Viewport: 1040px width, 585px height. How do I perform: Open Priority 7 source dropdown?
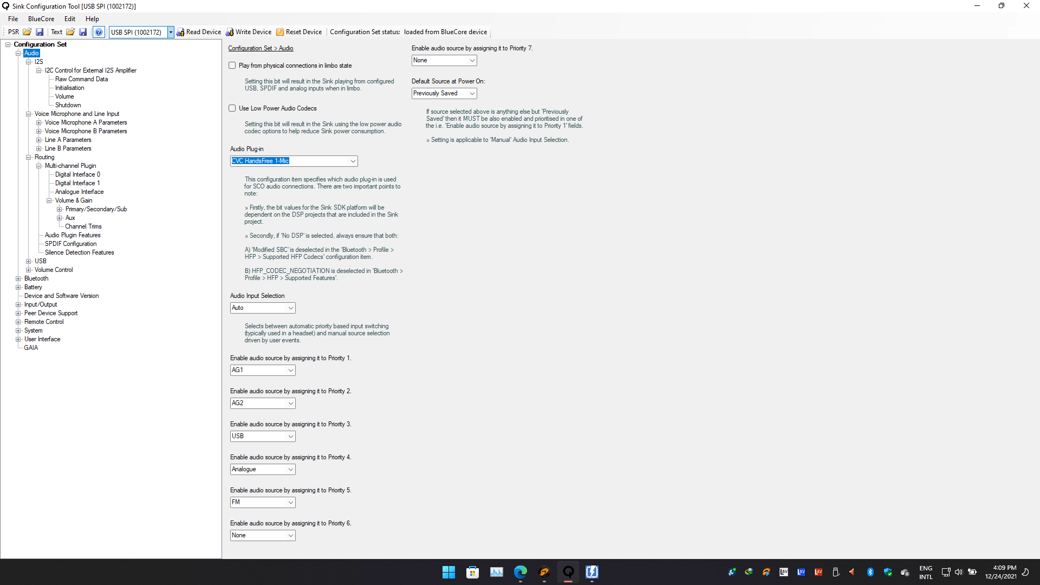tap(444, 60)
